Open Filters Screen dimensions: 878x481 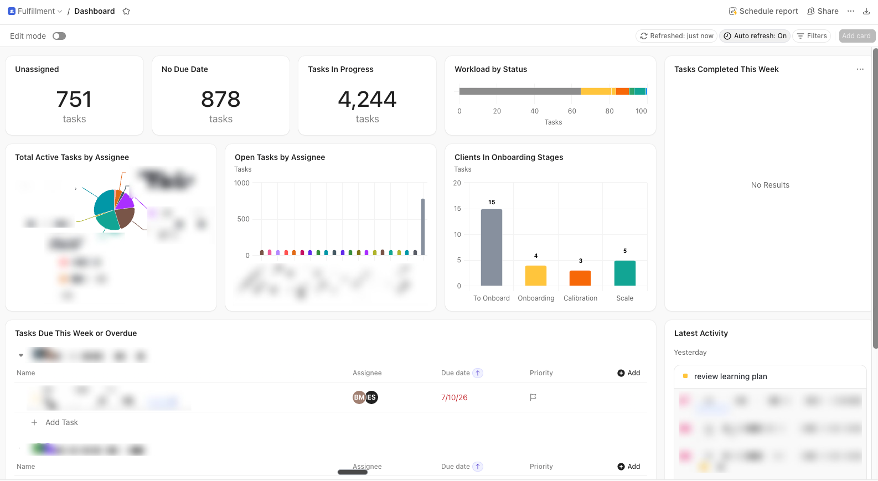point(812,36)
